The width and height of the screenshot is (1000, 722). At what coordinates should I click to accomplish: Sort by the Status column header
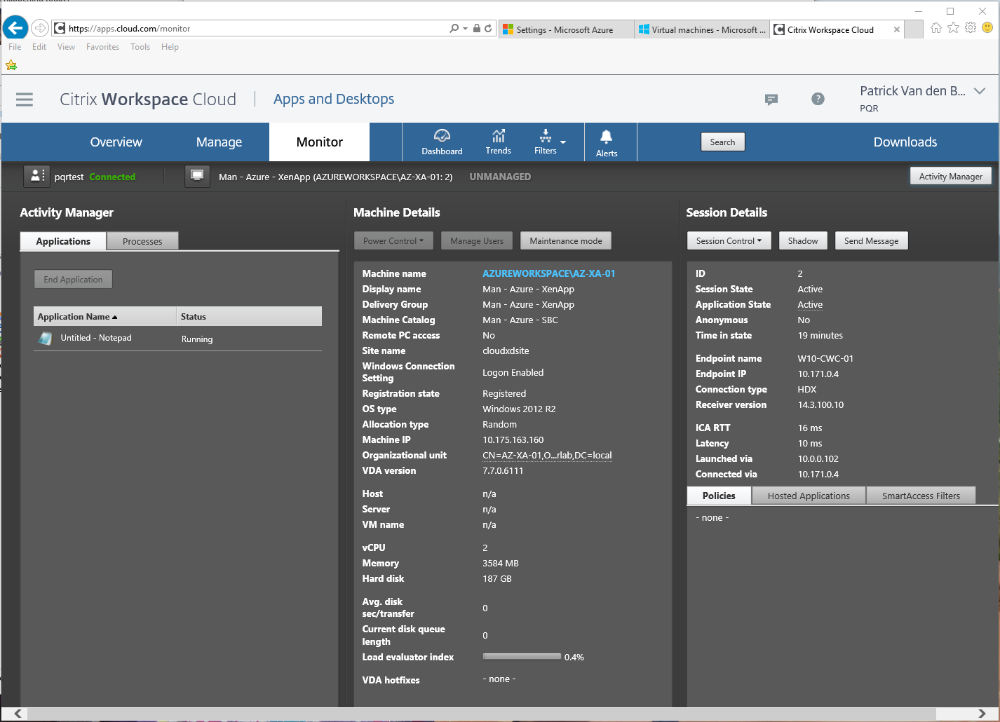point(249,316)
